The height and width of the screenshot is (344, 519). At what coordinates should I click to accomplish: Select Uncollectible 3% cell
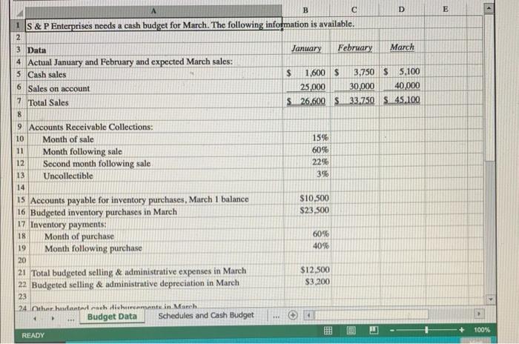coord(308,174)
